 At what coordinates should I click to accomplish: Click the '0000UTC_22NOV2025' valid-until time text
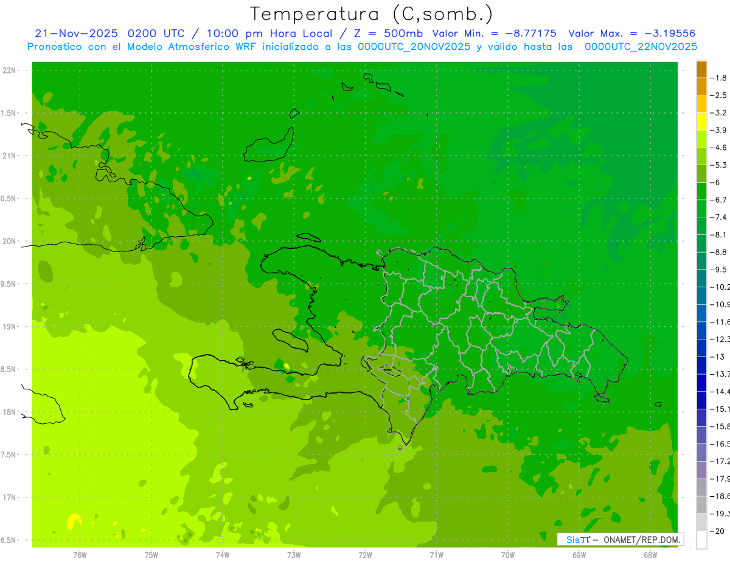click(x=641, y=47)
